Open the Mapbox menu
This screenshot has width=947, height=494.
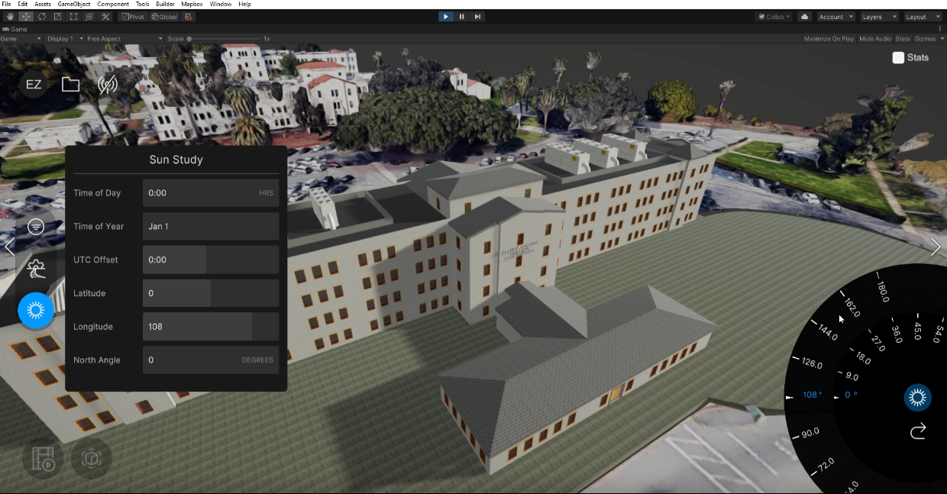click(x=192, y=5)
